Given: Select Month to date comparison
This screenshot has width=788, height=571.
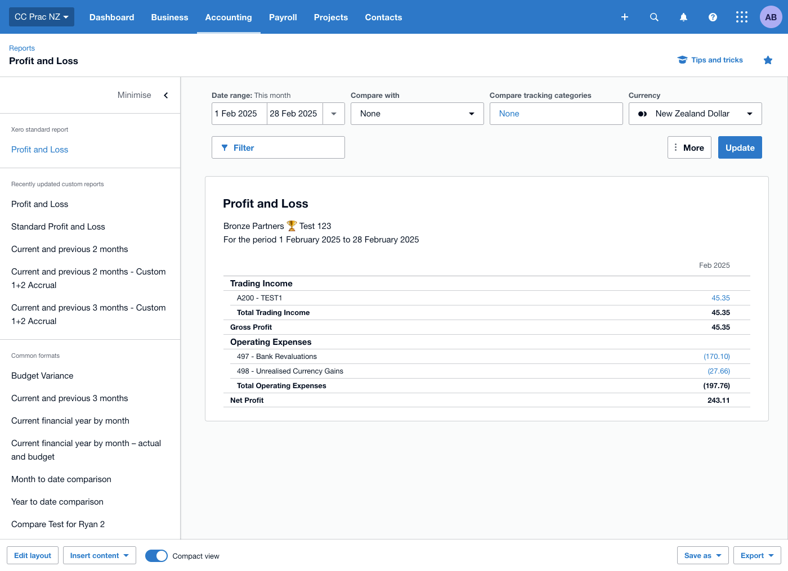Looking at the screenshot, I should 61,479.
